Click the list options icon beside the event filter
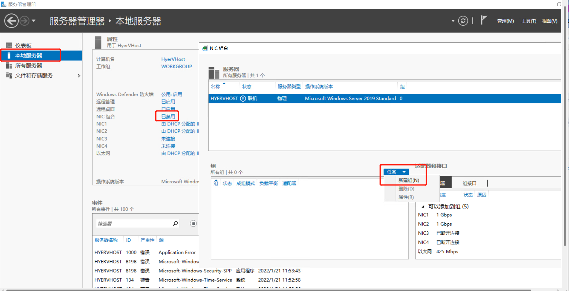 pyautogui.click(x=193, y=223)
